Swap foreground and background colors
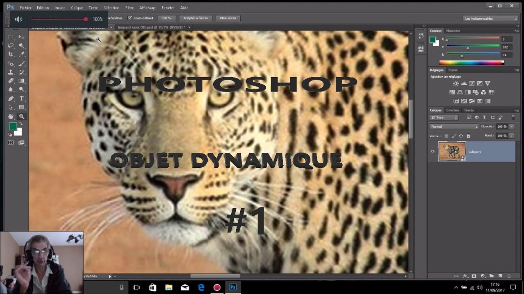The width and height of the screenshot is (524, 294). click(20, 124)
